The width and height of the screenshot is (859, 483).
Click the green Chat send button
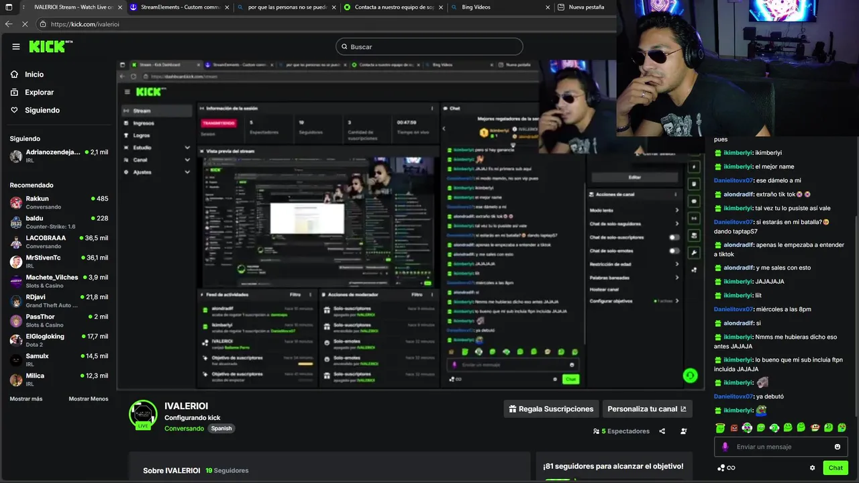click(x=836, y=468)
